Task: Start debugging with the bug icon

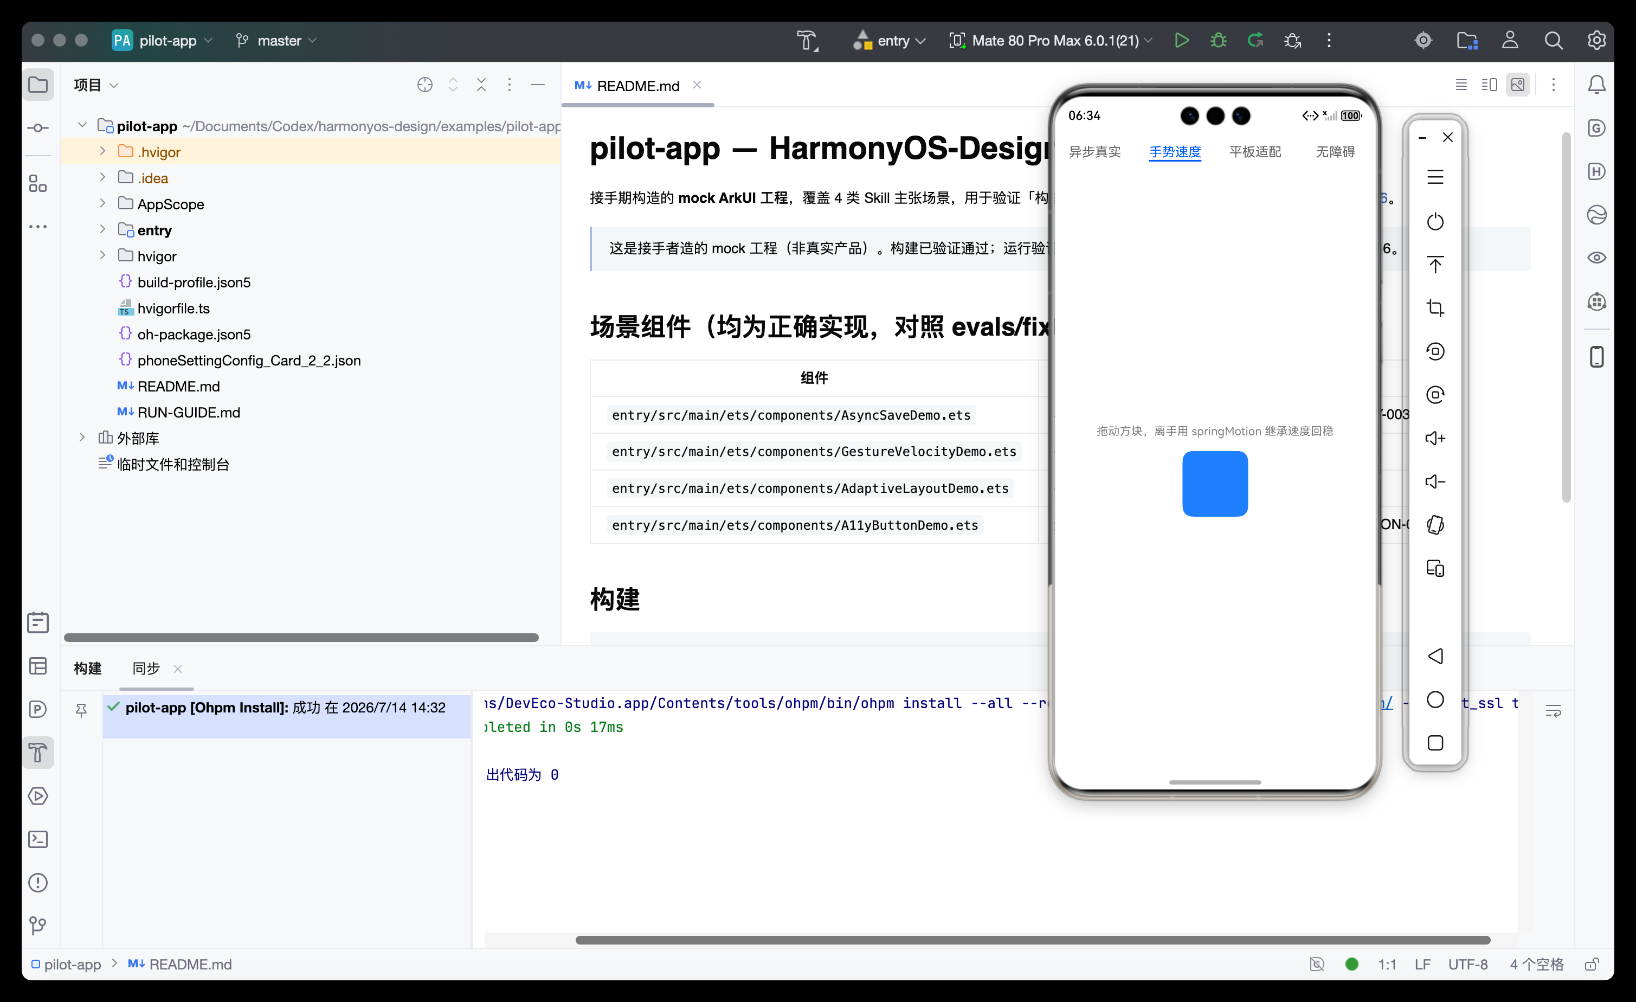Action: click(x=1218, y=41)
